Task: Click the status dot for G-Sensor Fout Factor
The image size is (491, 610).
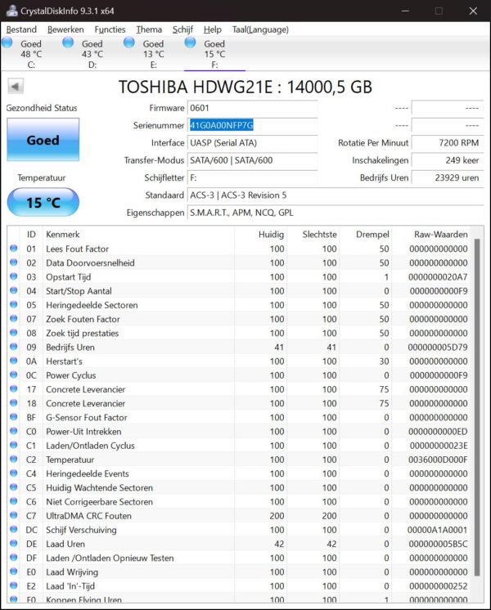Action: click(14, 417)
